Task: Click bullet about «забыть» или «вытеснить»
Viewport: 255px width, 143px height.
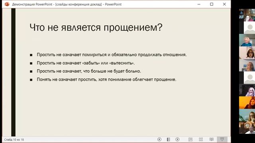Action: (86, 63)
